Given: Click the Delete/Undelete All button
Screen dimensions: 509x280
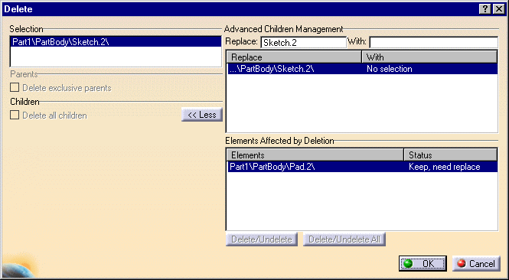Looking at the screenshot, I should [344, 239].
